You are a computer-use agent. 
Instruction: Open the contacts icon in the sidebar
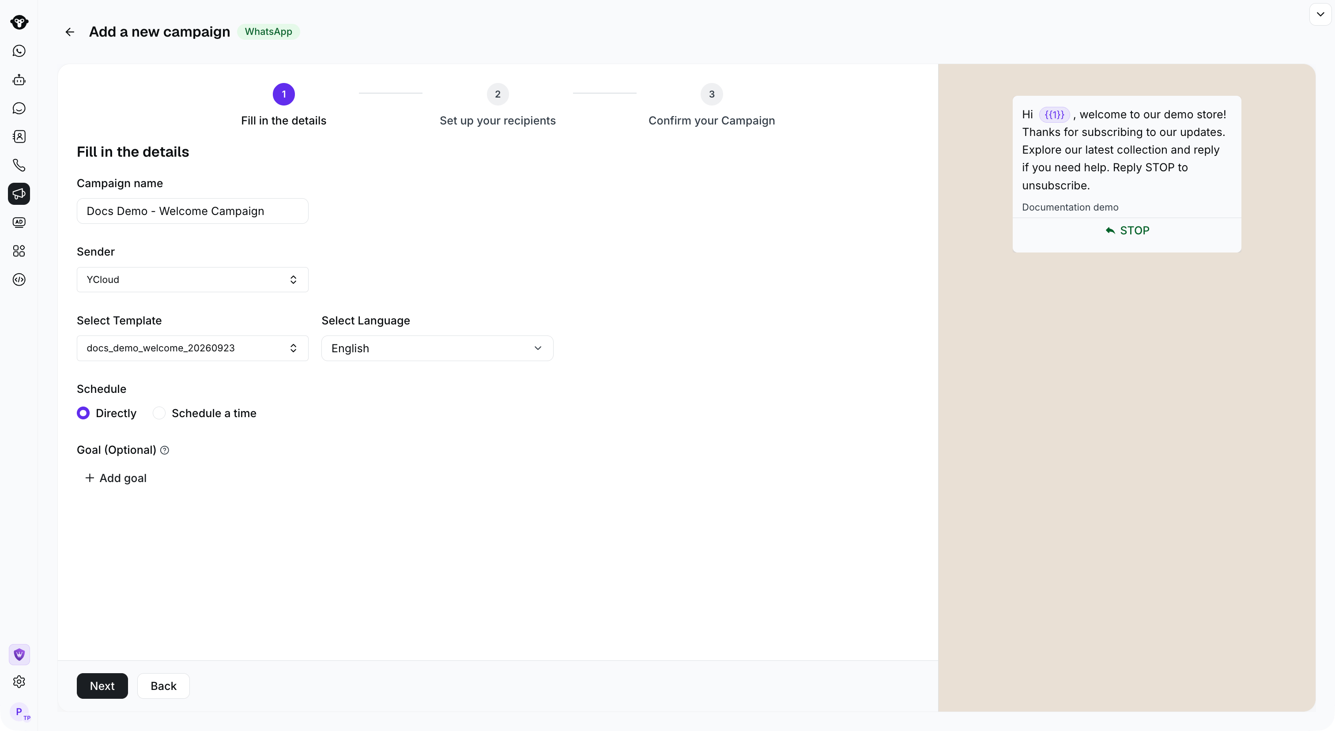coord(19,137)
